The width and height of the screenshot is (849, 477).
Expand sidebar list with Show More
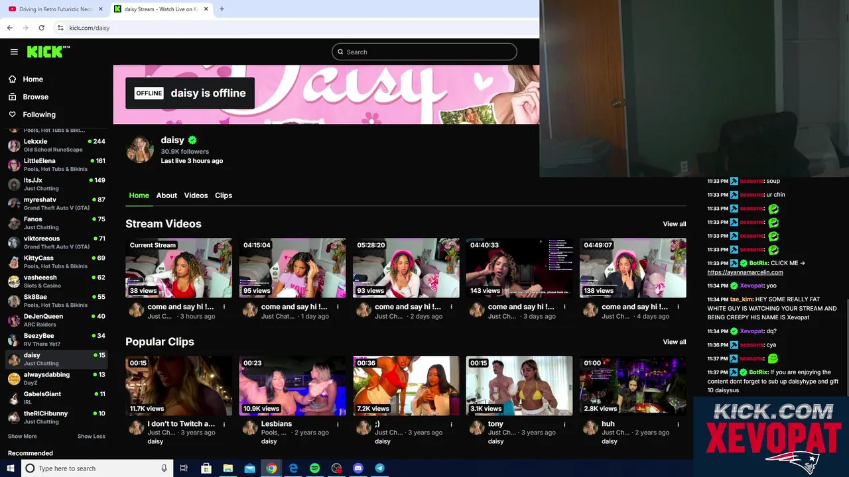click(x=23, y=436)
